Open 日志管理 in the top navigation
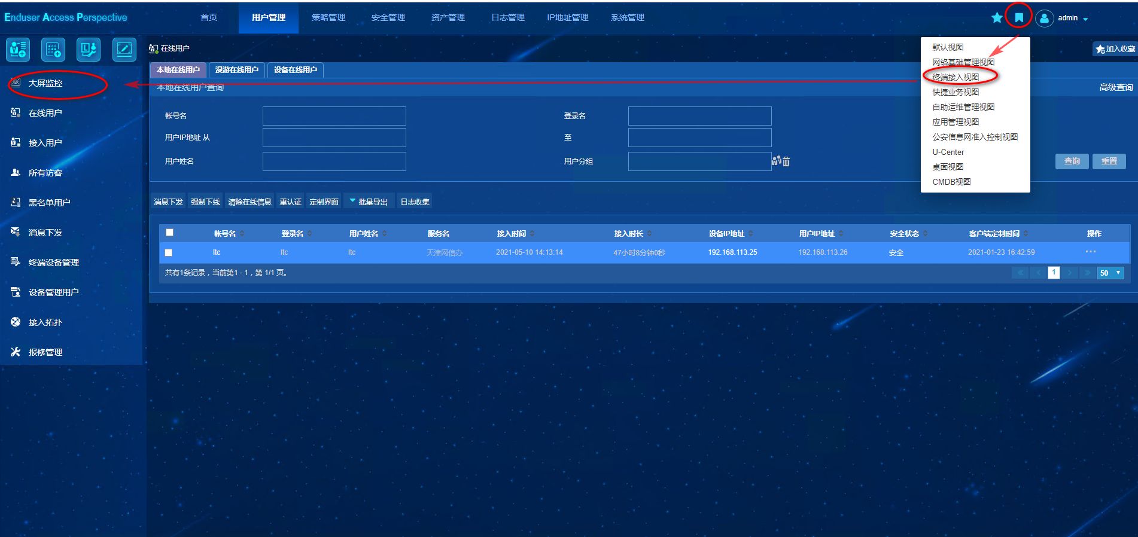The image size is (1138, 537). coord(508,18)
